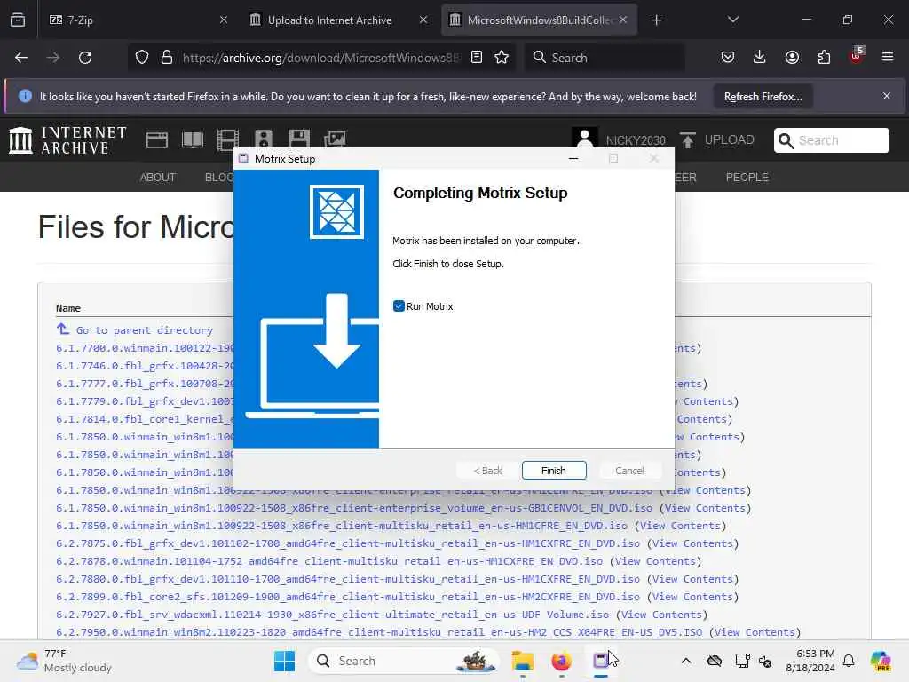The image size is (909, 682).
Task: Click Cancel in the Motrix Setup dialog
Action: [629, 471]
